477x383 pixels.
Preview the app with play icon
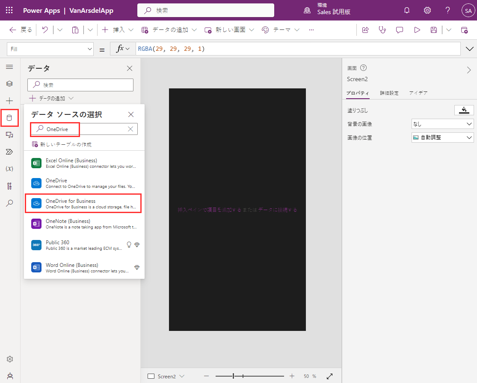[417, 30]
